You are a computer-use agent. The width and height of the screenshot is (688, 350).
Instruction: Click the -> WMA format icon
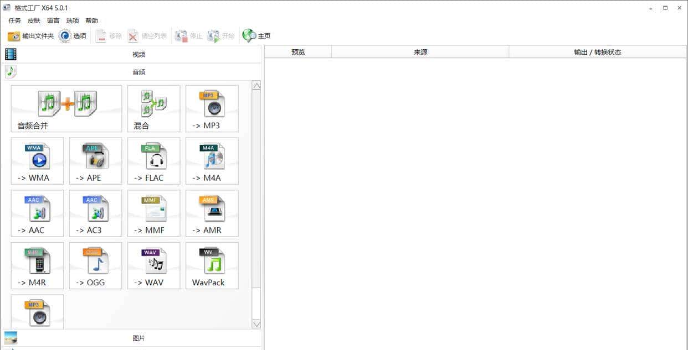coord(37,161)
